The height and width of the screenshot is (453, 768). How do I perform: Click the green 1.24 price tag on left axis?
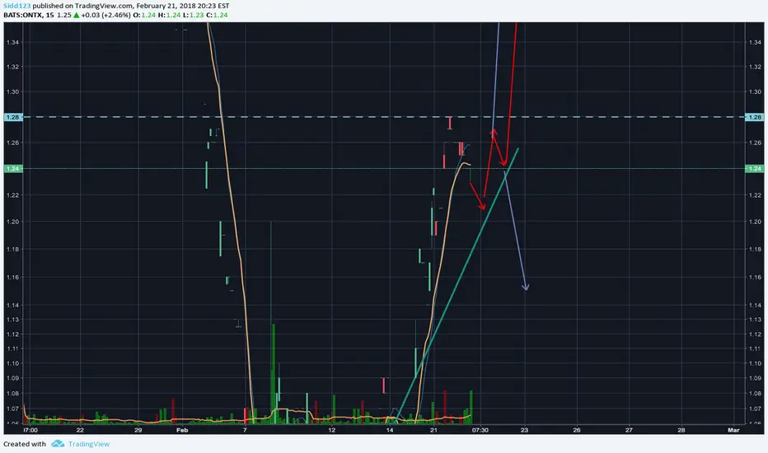tap(13, 169)
